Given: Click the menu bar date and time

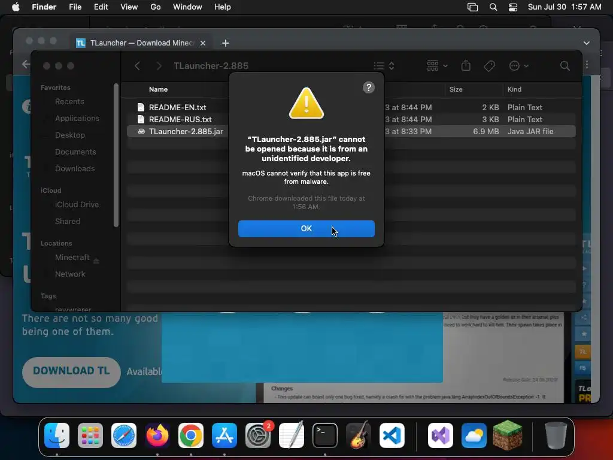Looking at the screenshot, I should [564, 7].
